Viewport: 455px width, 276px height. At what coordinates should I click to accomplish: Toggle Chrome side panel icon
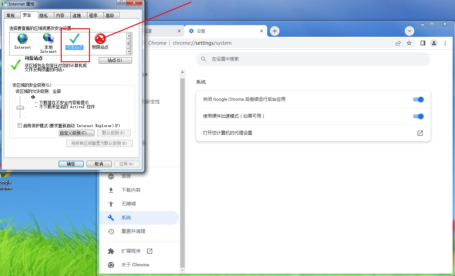[x=423, y=43]
